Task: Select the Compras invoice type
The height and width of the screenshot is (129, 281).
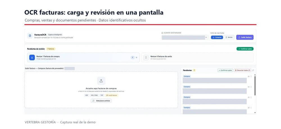Action: point(217,37)
